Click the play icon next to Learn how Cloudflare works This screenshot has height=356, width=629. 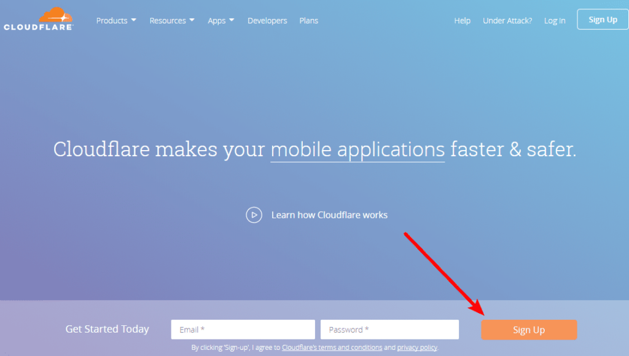click(254, 215)
